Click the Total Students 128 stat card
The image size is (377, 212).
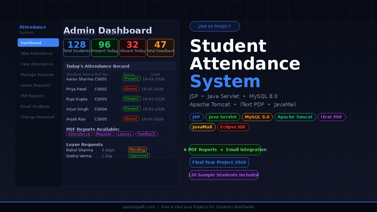point(77,48)
